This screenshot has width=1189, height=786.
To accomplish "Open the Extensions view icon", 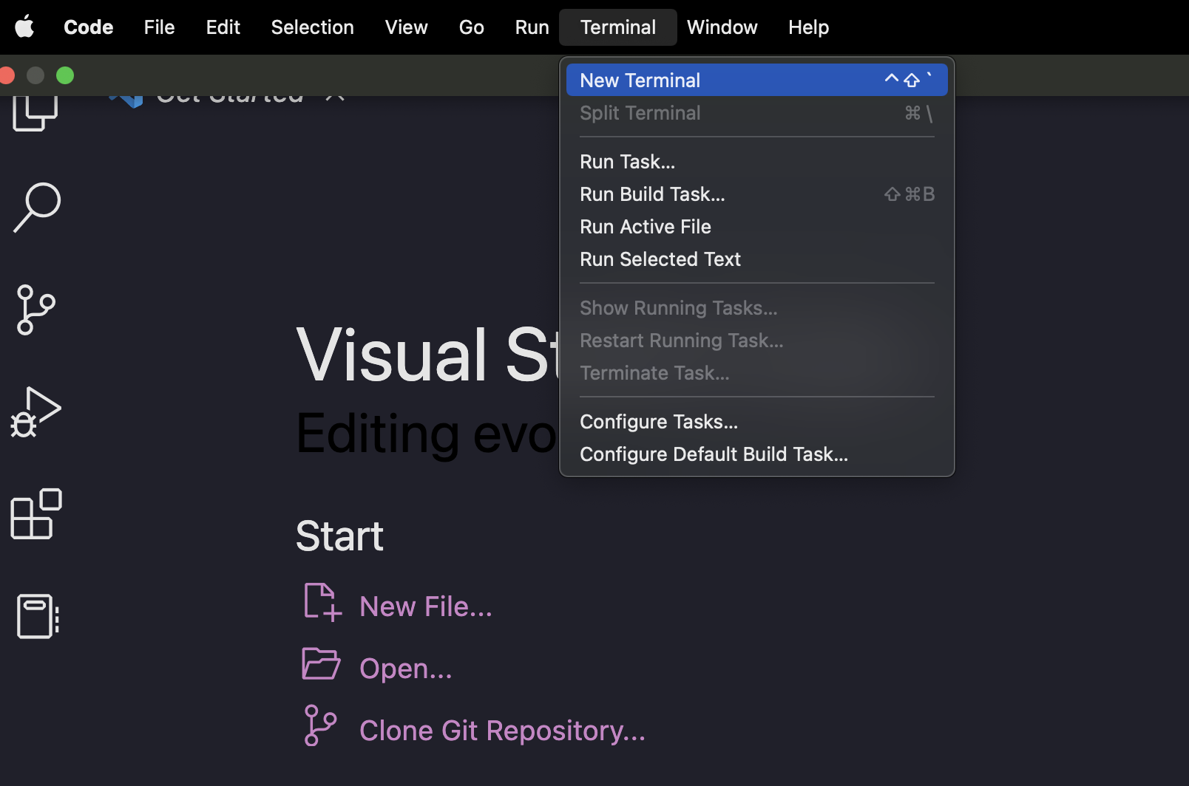I will point(36,514).
